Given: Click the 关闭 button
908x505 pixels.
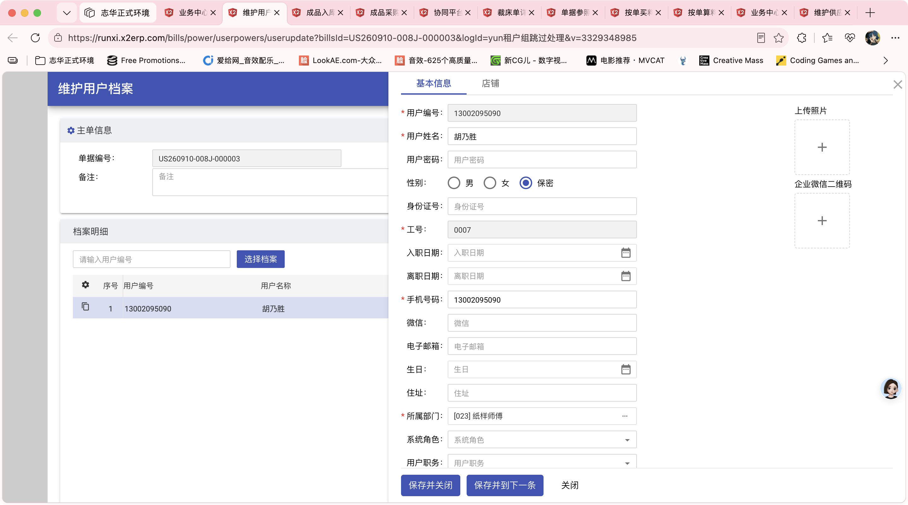Looking at the screenshot, I should 570,485.
